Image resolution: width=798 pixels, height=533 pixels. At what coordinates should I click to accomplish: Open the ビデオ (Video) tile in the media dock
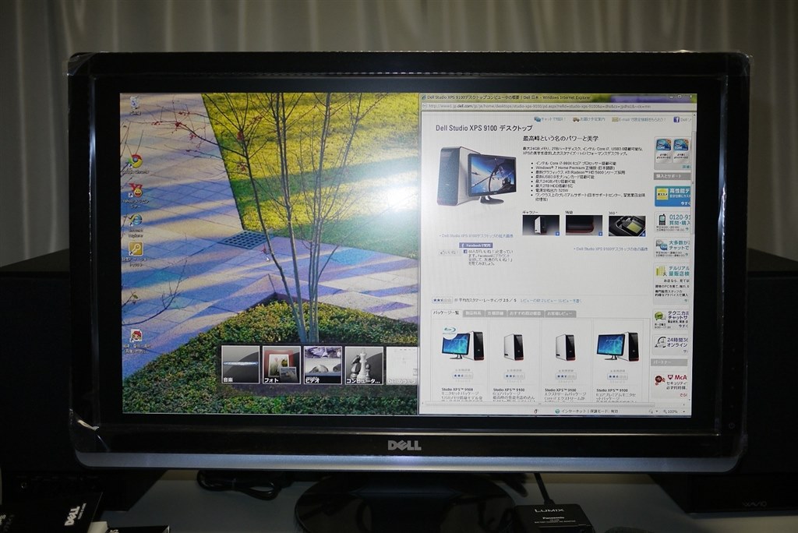pyautogui.click(x=323, y=364)
